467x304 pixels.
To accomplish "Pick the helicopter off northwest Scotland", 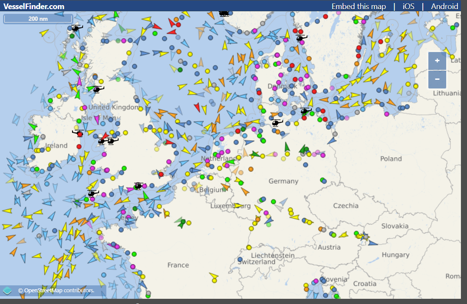I will coord(76,28).
